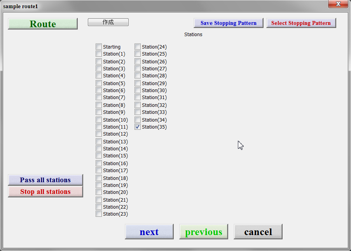
Task: Open Select Stopping Pattern
Action: click(301, 23)
